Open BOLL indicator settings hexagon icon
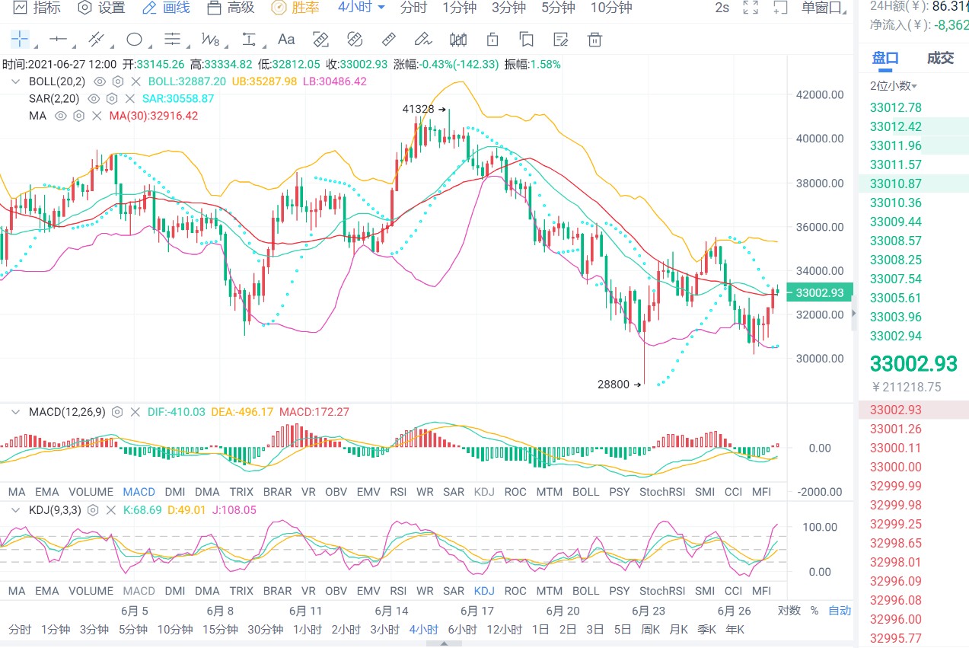The height and width of the screenshot is (648, 969). pos(118,81)
